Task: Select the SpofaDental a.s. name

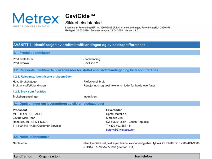Action: 117,114
